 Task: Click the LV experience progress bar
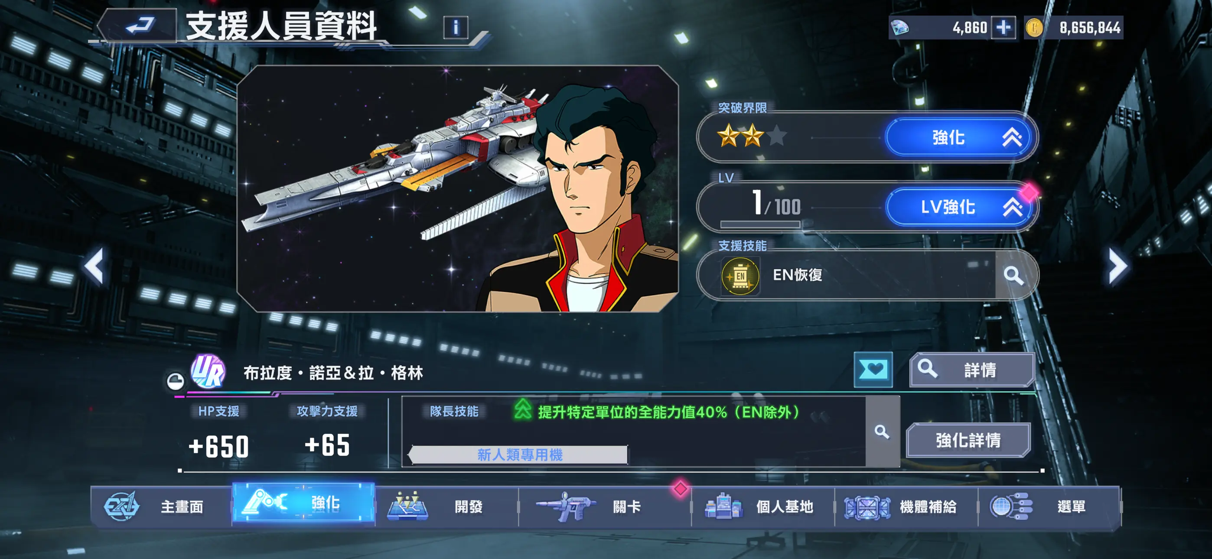tap(760, 224)
